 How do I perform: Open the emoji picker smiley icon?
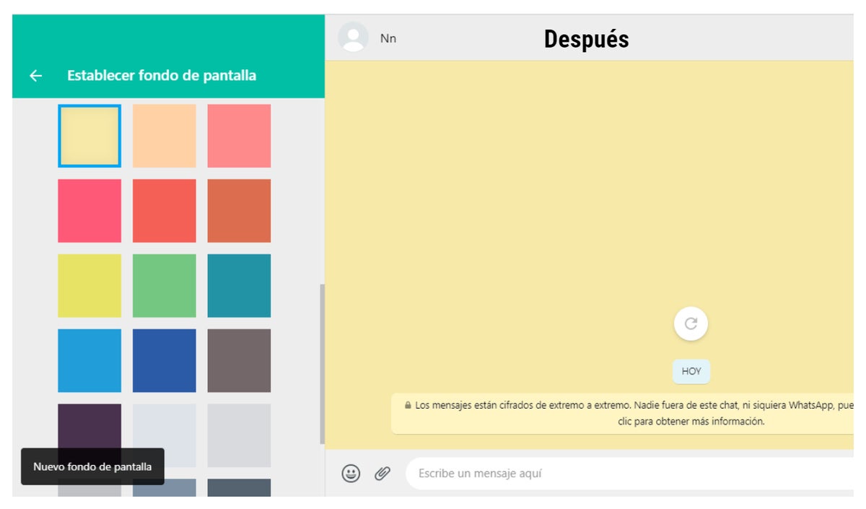[x=351, y=474]
